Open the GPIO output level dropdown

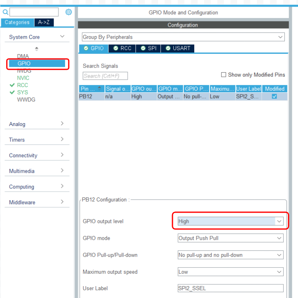pos(230,221)
